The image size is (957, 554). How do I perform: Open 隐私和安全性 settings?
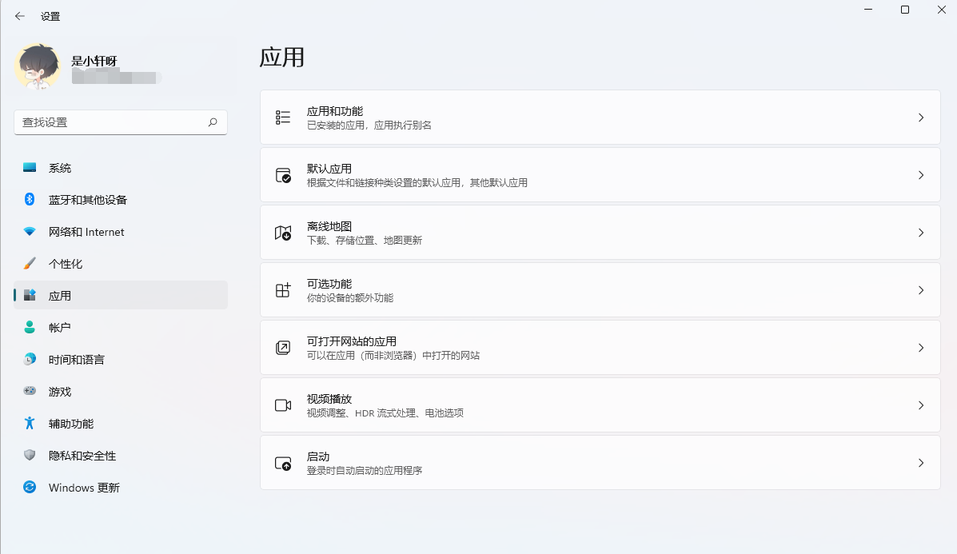(120, 456)
